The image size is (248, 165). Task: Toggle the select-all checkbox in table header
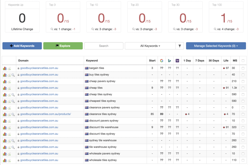click(243, 61)
